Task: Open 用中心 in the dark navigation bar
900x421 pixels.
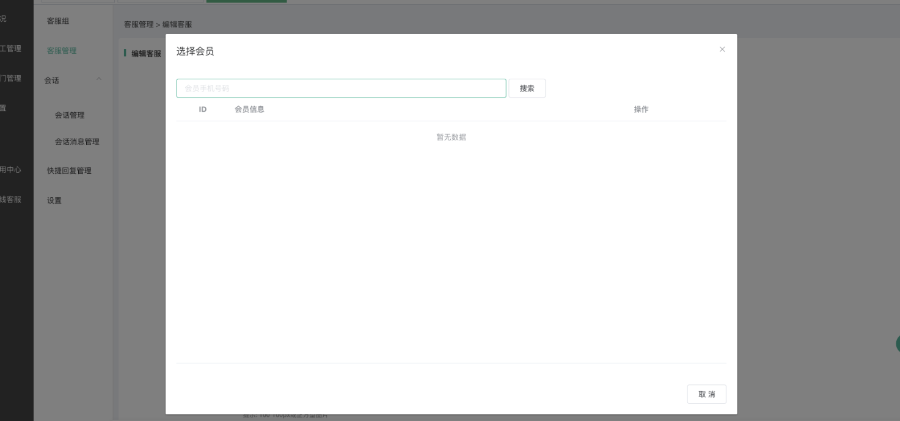Action: point(10,170)
